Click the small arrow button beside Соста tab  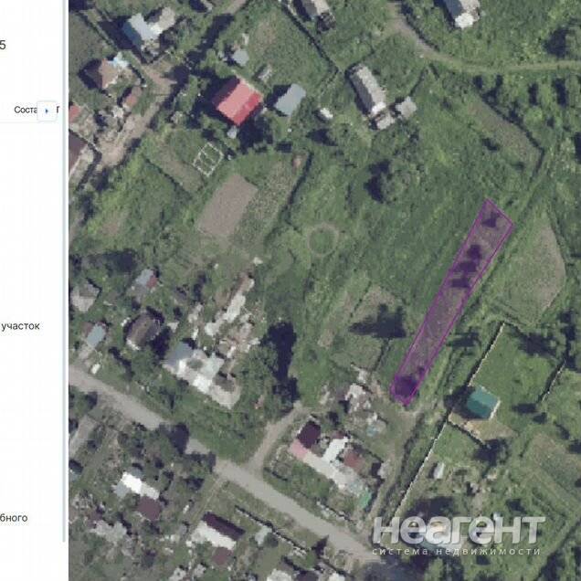pos(47,111)
